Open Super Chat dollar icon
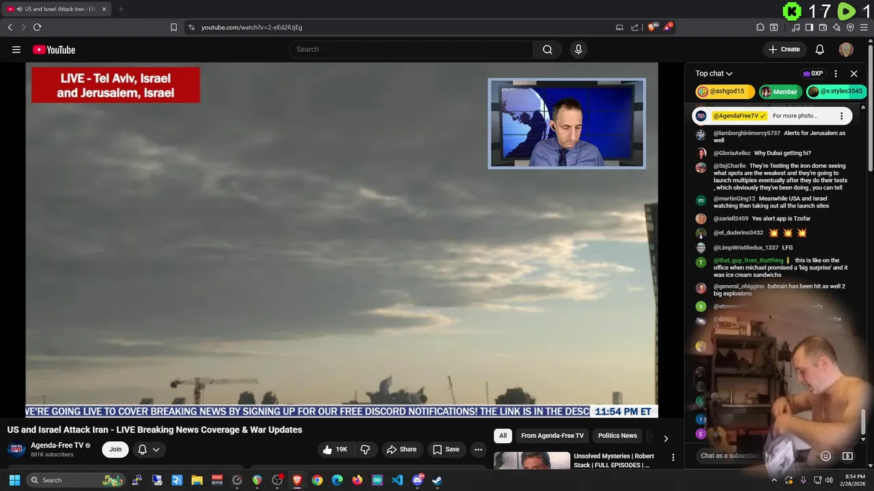Viewport: 874px width, 491px height. tap(847, 456)
